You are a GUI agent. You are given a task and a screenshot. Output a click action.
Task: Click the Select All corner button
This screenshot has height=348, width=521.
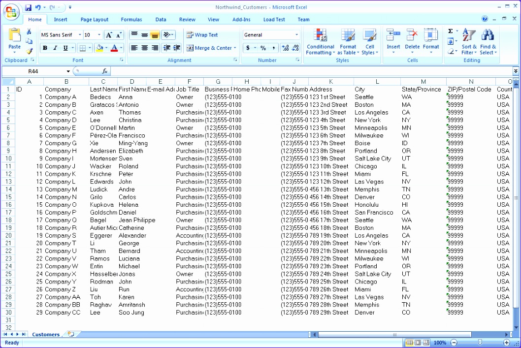[x=8, y=82]
